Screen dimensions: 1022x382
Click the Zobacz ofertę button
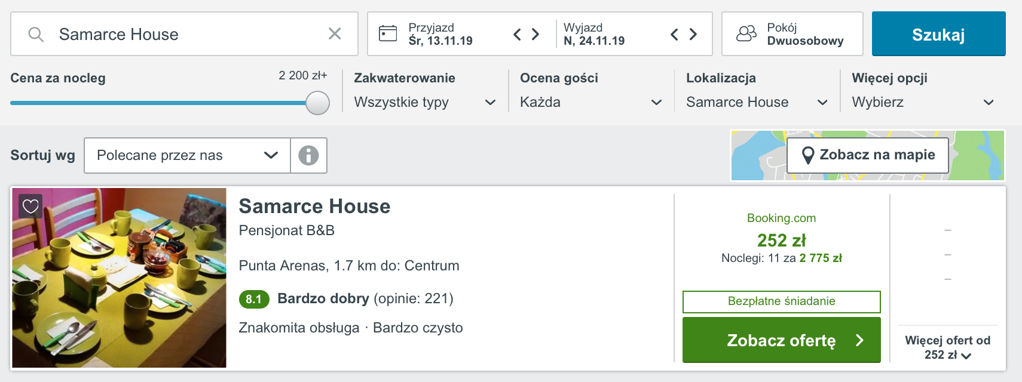[x=781, y=340]
